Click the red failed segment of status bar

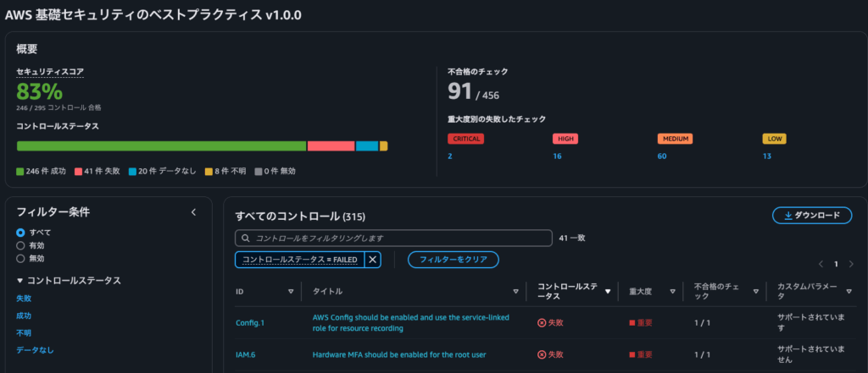pyautogui.click(x=331, y=145)
